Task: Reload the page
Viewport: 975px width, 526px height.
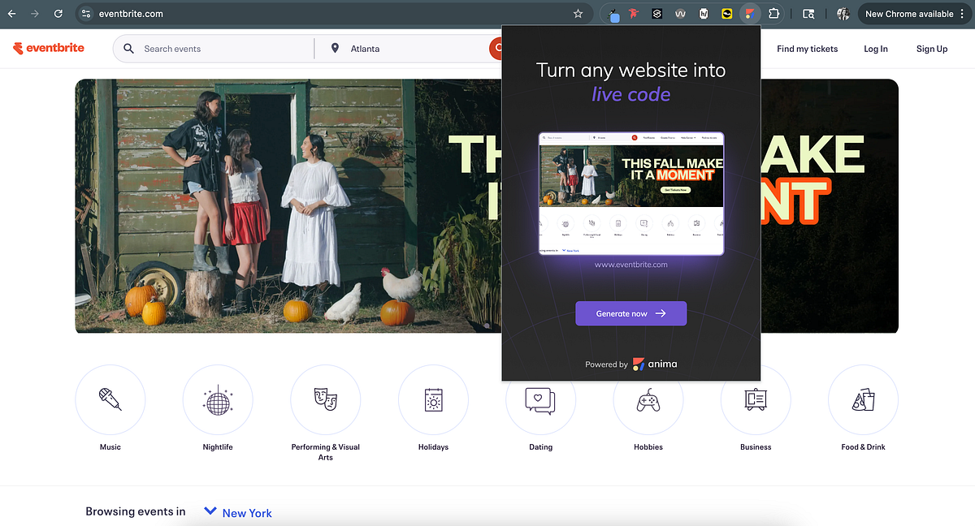Action: [x=58, y=14]
